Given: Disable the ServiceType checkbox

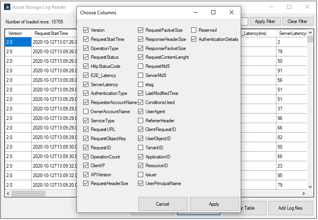Looking at the screenshot, I should pyautogui.click(x=86, y=121).
